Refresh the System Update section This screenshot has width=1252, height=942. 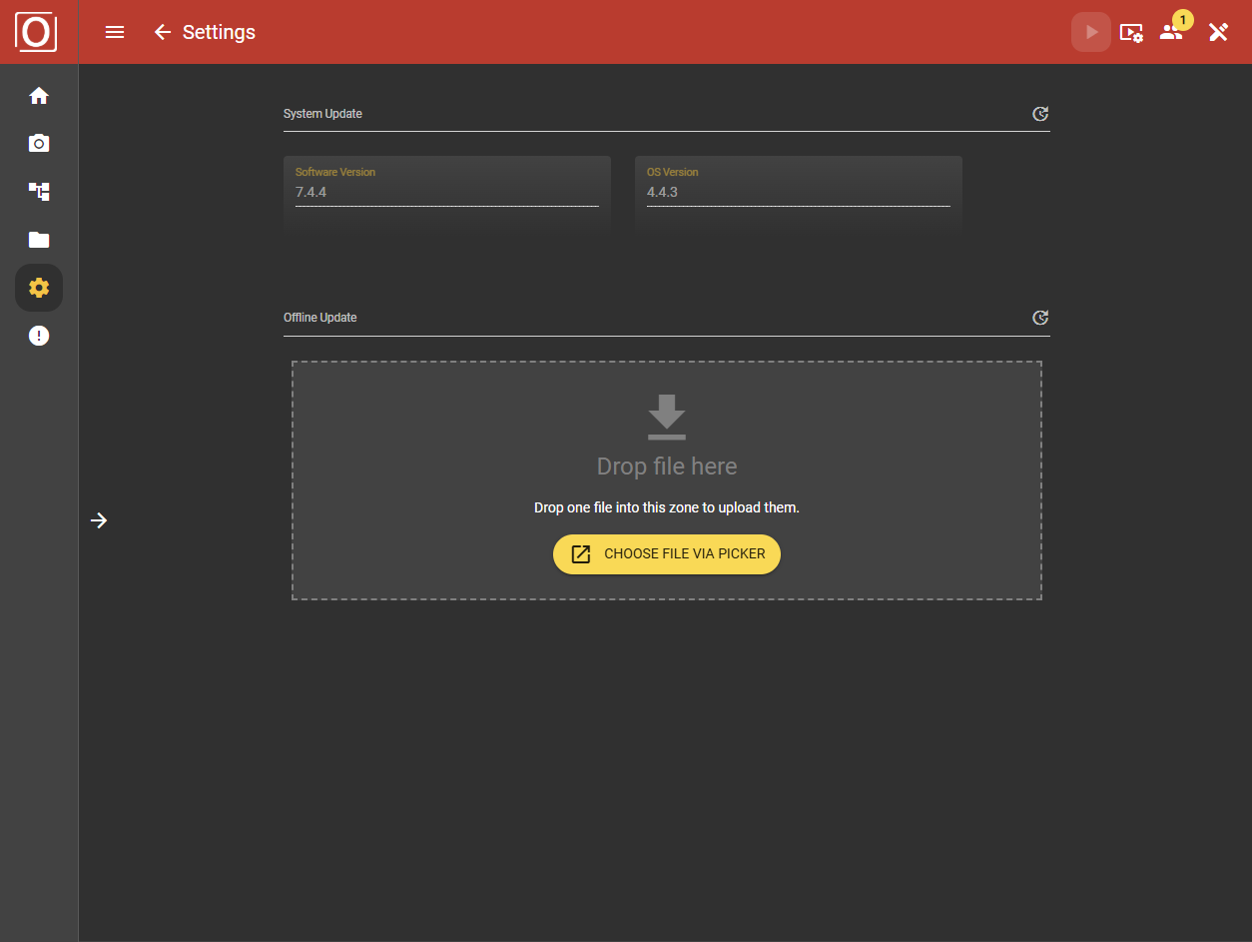point(1040,113)
